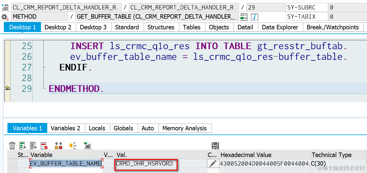
Task: Open the Tables tab
Action: [192, 27]
